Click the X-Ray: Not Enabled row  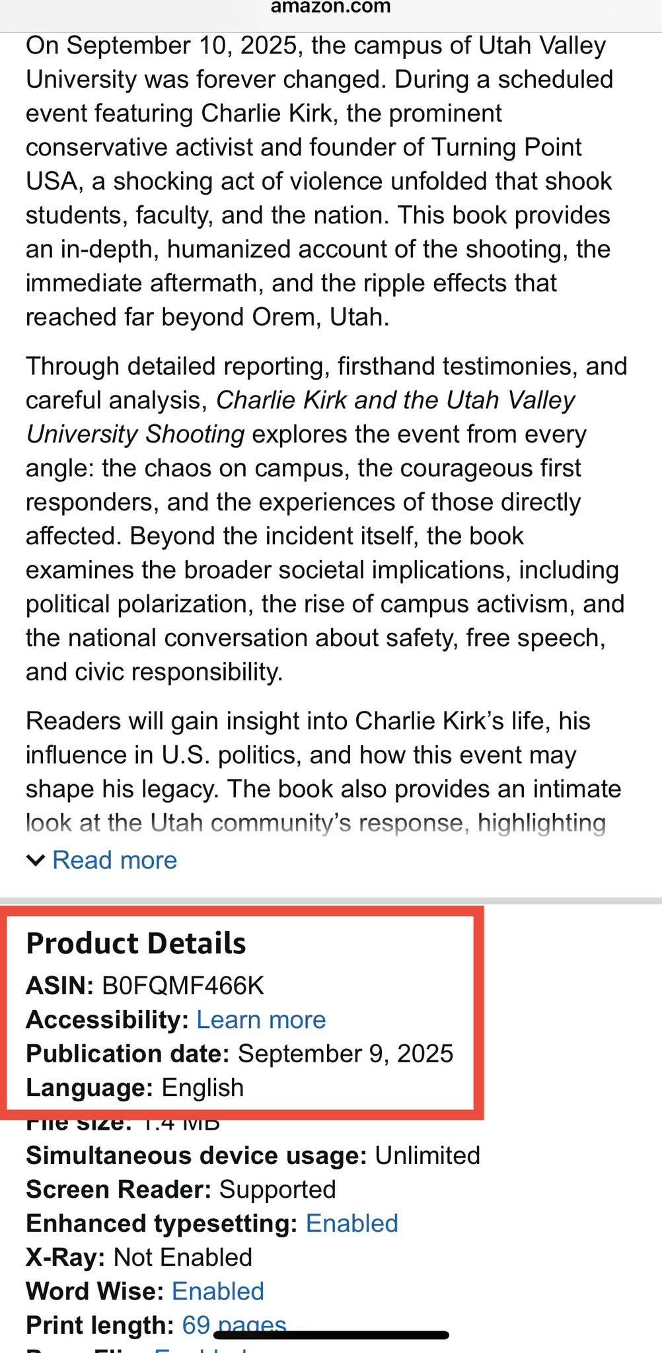pos(139,1257)
